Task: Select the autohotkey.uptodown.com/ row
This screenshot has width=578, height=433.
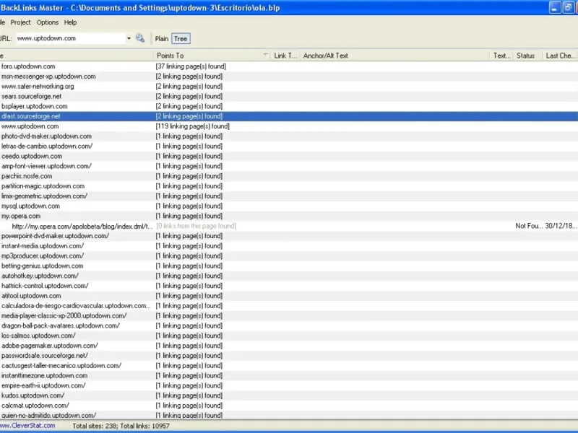Action: pyautogui.click(x=289, y=276)
